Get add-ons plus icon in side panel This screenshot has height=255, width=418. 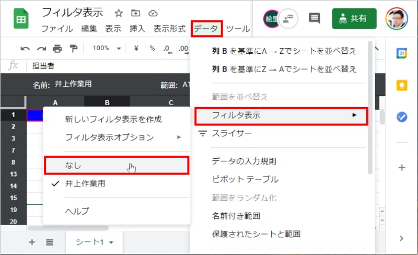[x=402, y=168]
